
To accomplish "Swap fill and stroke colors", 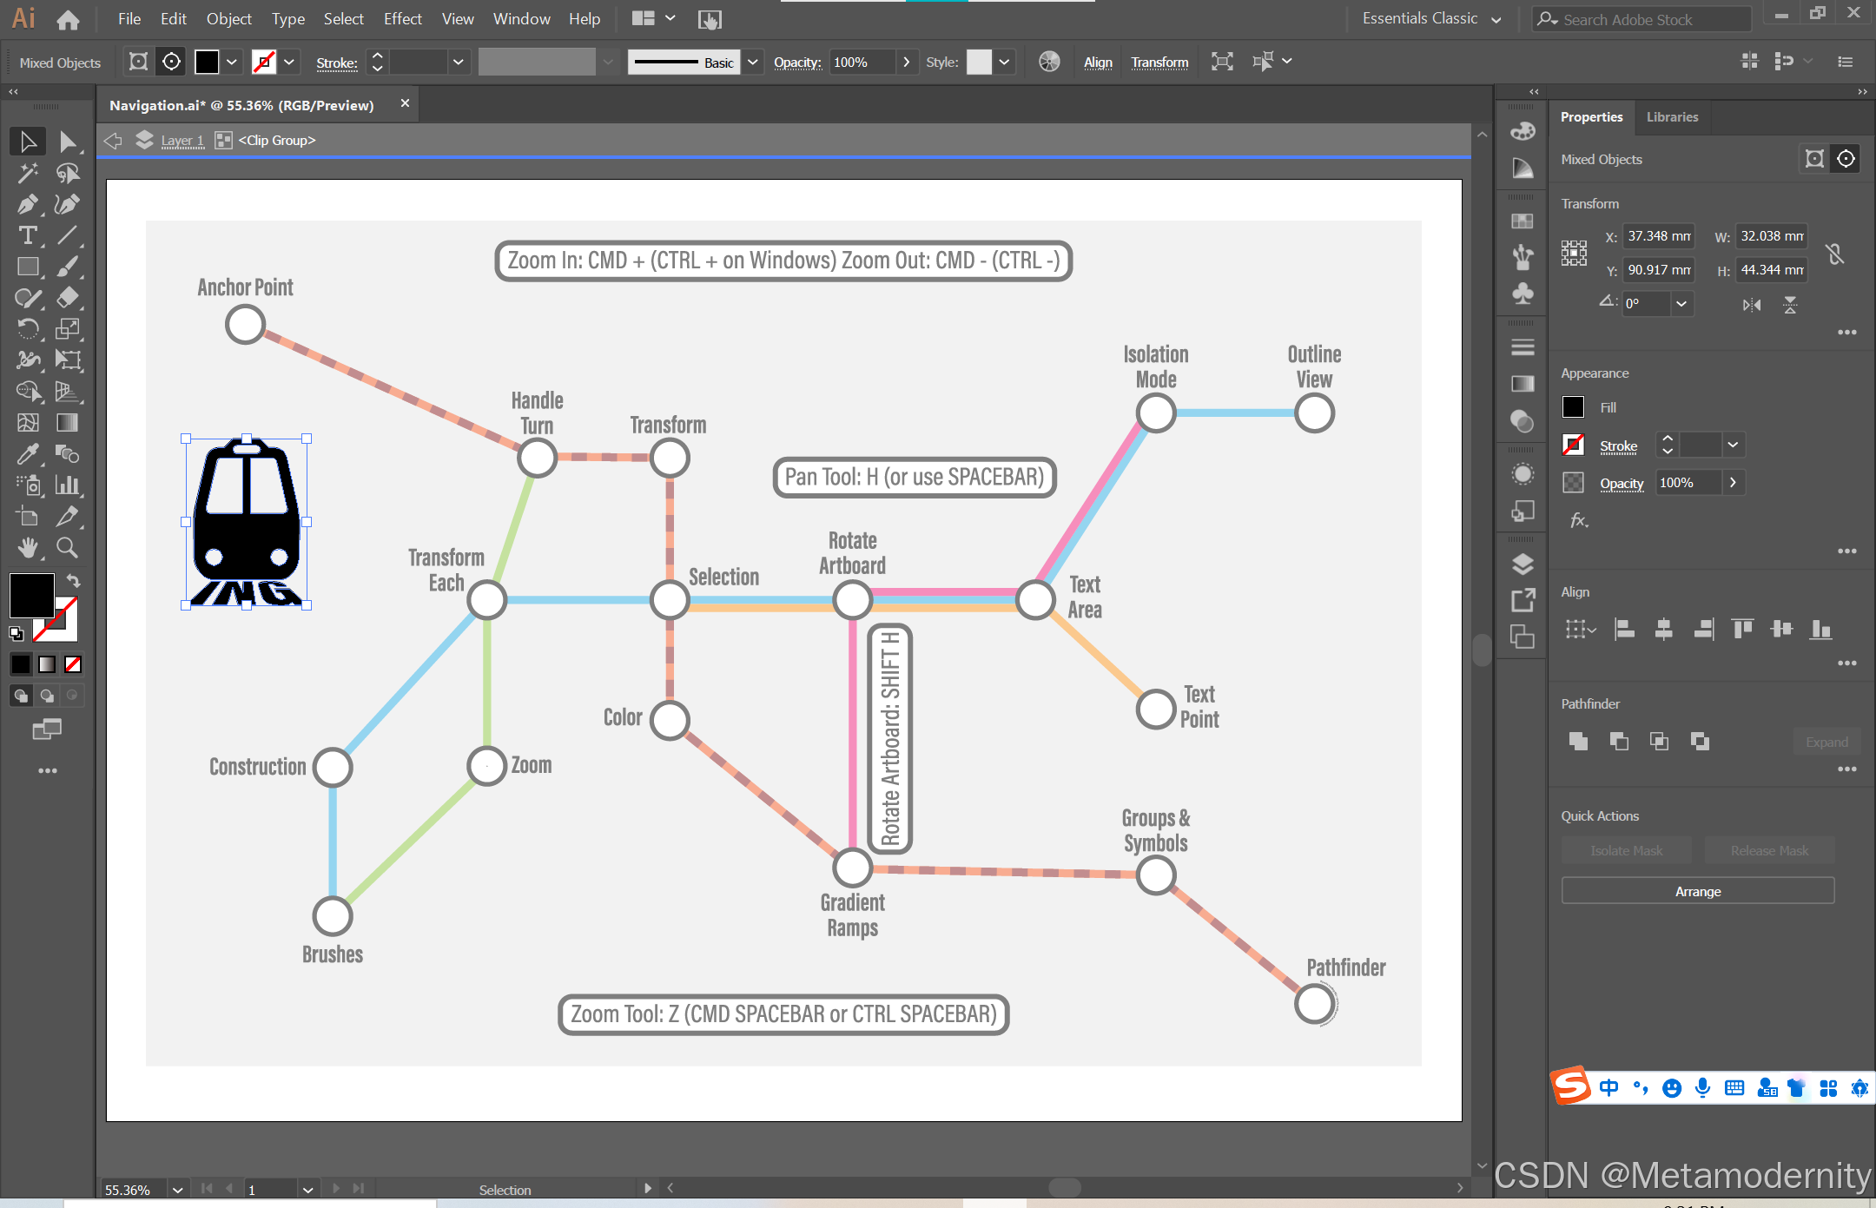I will [74, 580].
